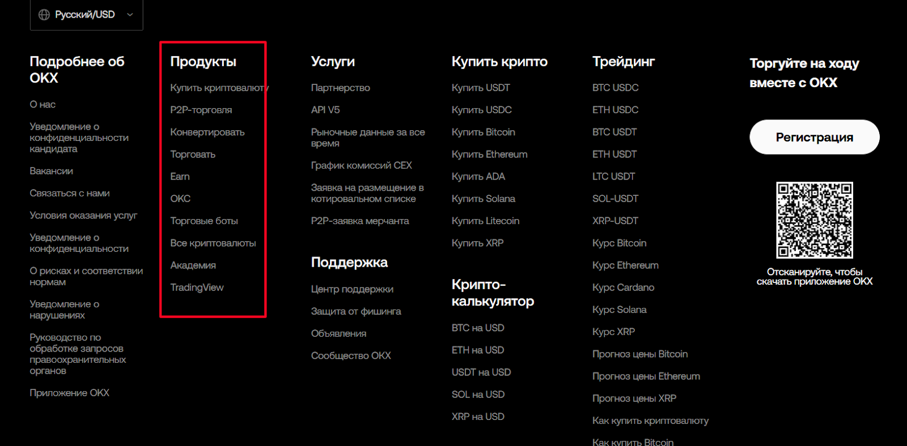Click the Купить XRP link

click(477, 243)
